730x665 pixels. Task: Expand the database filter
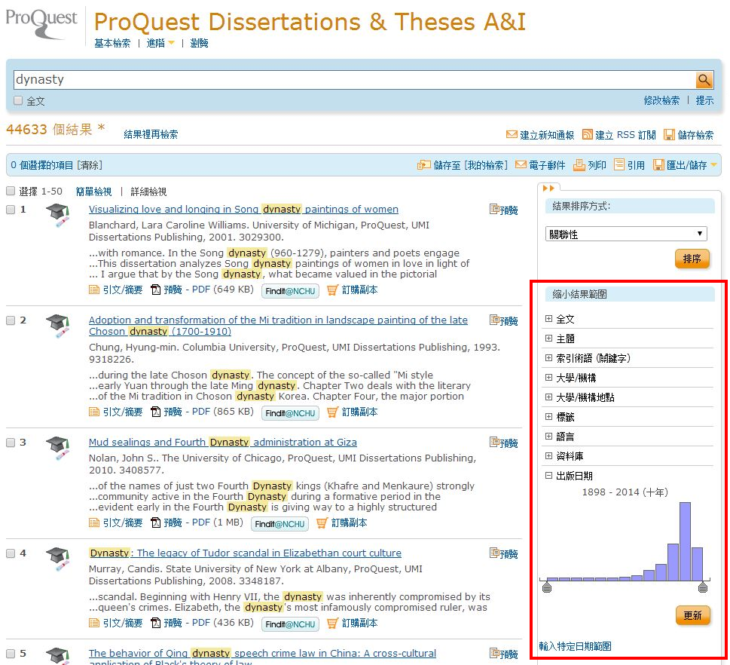point(548,455)
